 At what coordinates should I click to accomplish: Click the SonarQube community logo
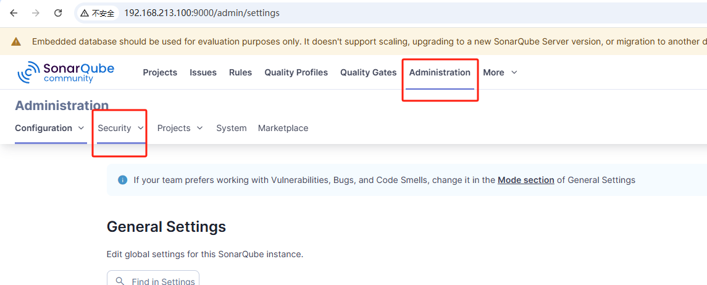66,72
